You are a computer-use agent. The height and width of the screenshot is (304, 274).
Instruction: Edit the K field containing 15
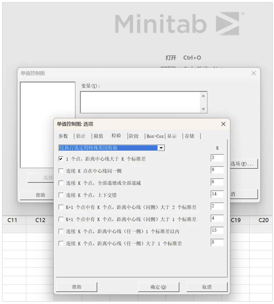click(x=217, y=230)
